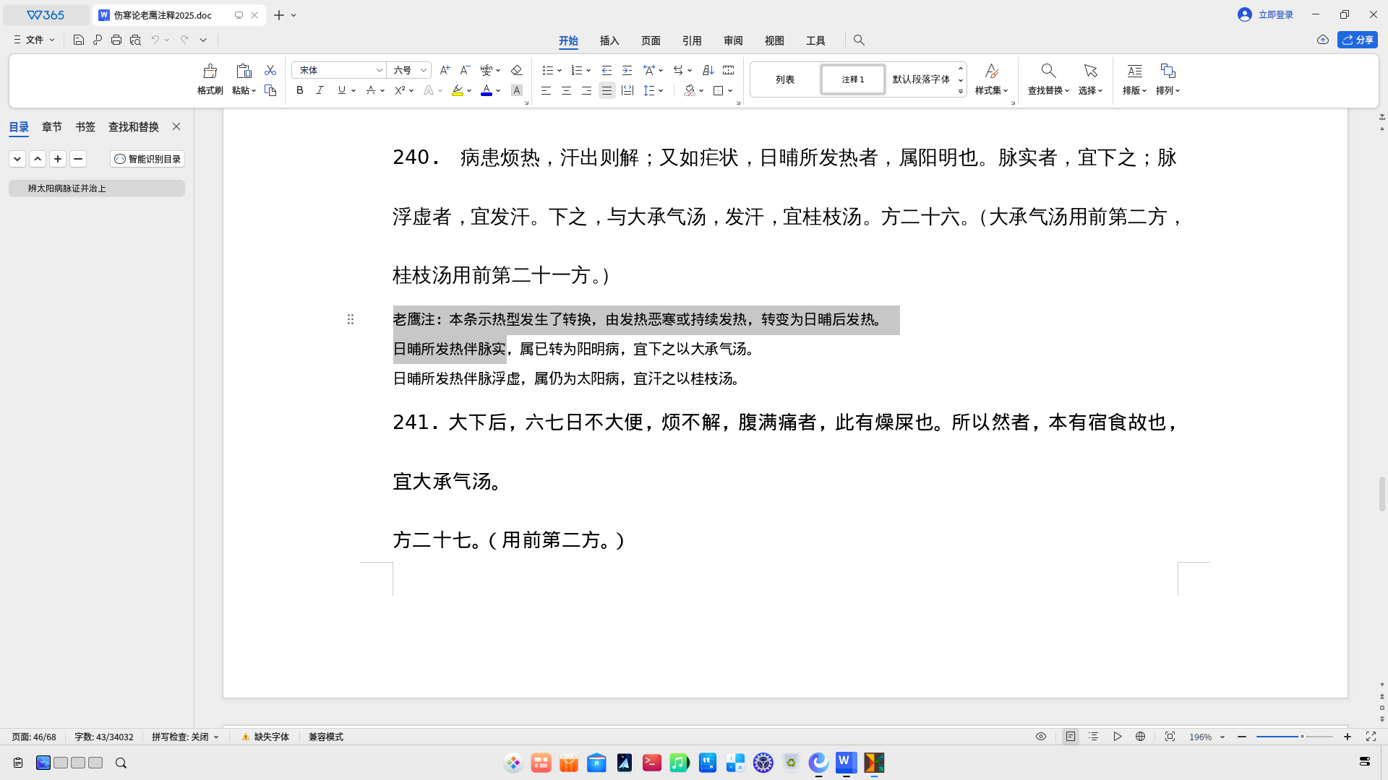Viewport: 1388px width, 780px height.
Task: Decrease font size with A- icon
Action: point(465,70)
